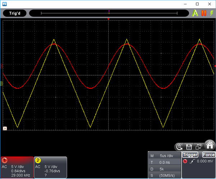Minimize the oscilloscope window
This screenshot has height=179, width=216.
pyautogui.click(x=185, y=4)
